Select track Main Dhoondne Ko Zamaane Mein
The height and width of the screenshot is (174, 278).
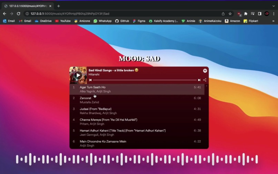point(137,143)
